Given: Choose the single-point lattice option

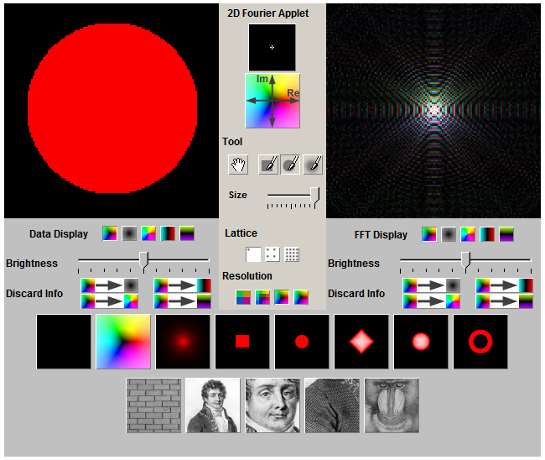Looking at the screenshot, I should [x=253, y=254].
